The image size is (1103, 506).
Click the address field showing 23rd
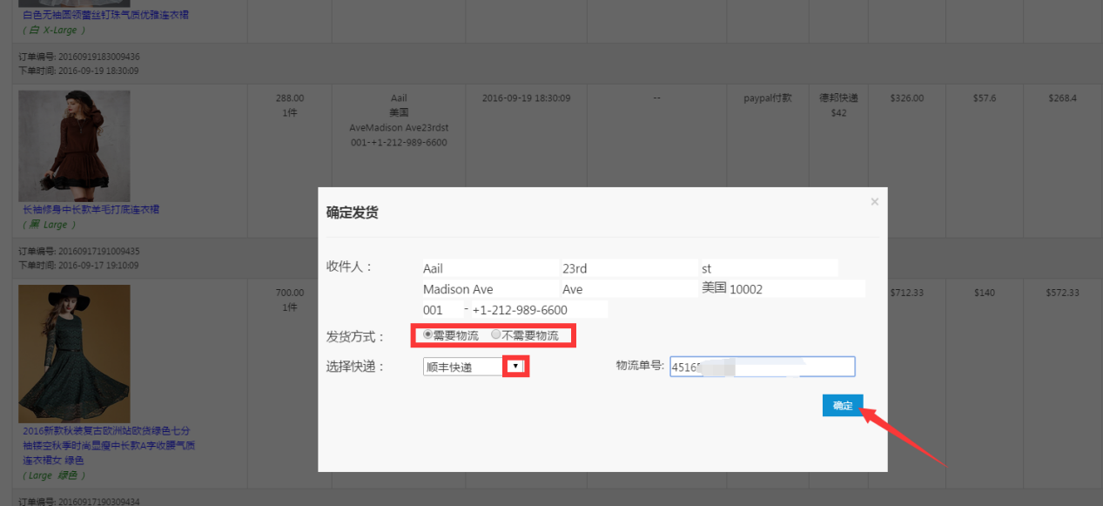[x=629, y=268]
